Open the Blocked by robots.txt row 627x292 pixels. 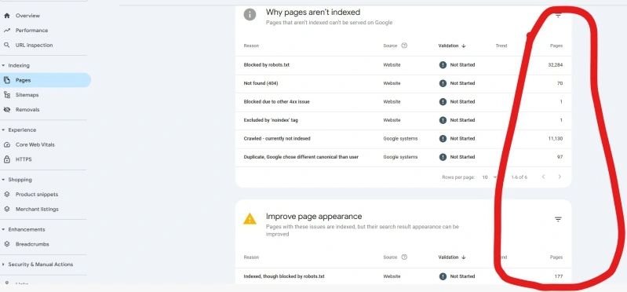pyautogui.click(x=403, y=65)
